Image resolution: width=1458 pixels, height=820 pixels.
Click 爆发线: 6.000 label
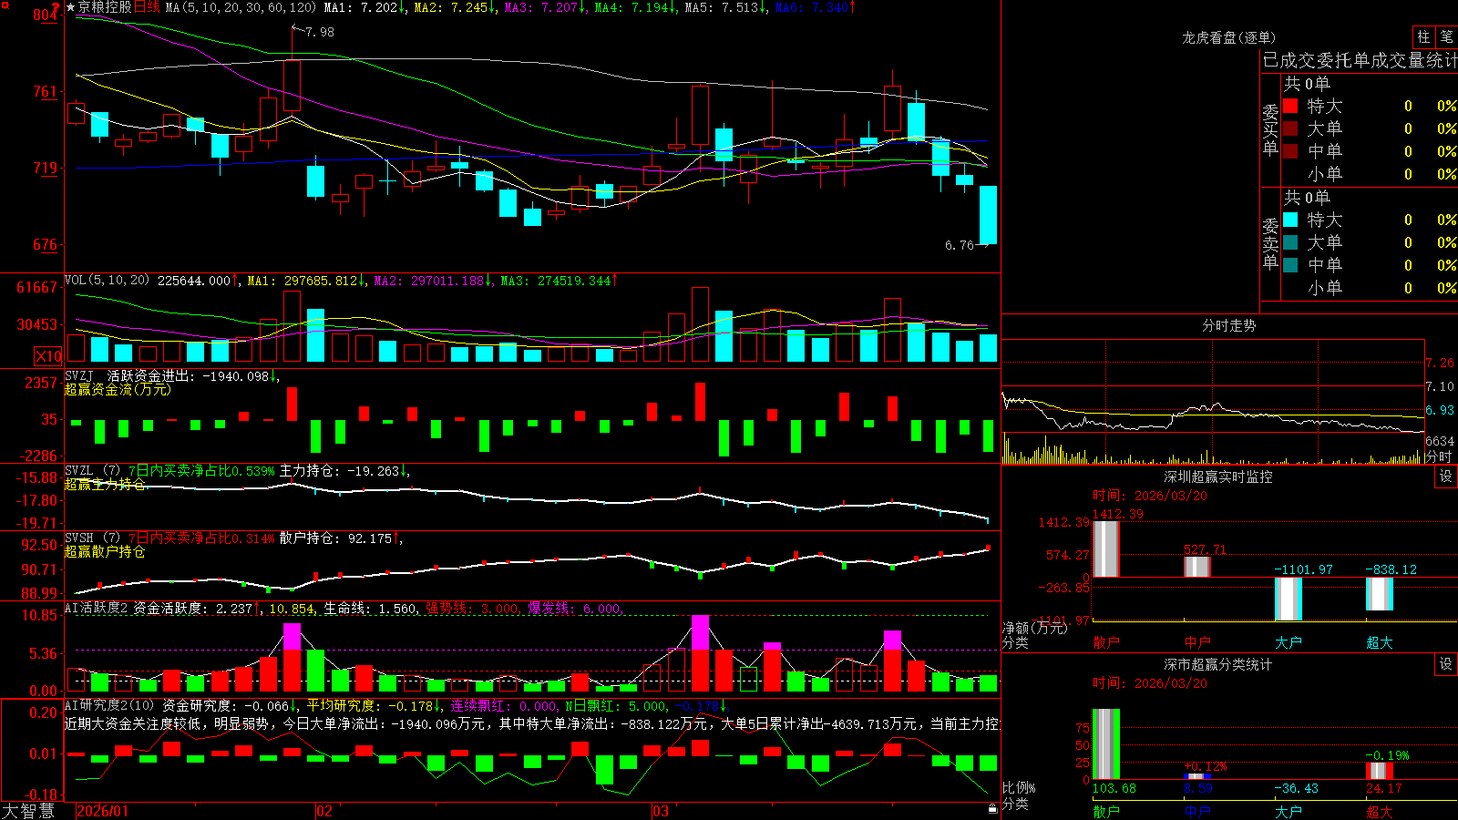tap(575, 609)
